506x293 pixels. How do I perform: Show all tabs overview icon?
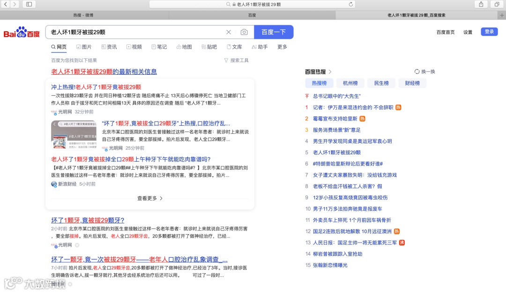click(x=497, y=4)
